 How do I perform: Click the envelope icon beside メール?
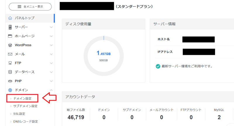point(10,54)
